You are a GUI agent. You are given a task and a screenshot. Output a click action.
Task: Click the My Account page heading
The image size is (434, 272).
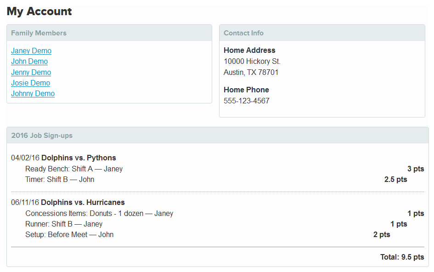(x=39, y=11)
